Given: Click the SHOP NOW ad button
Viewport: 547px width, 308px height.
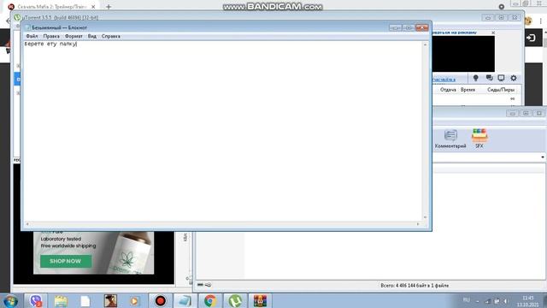Looking at the screenshot, I should pyautogui.click(x=66, y=261).
